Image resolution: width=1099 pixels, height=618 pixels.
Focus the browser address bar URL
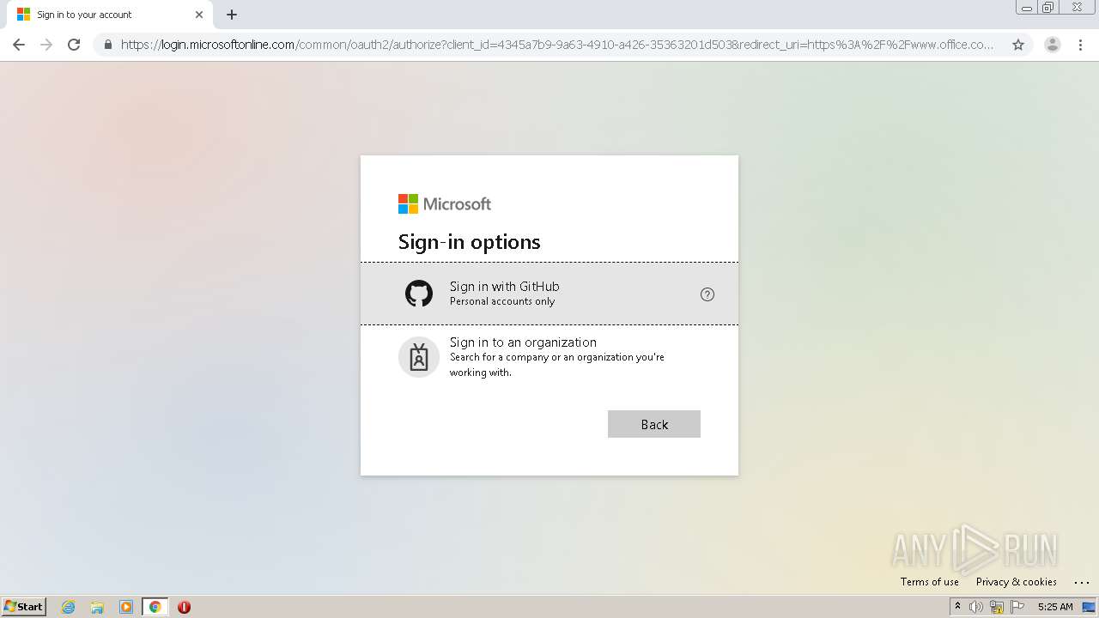pos(557,45)
